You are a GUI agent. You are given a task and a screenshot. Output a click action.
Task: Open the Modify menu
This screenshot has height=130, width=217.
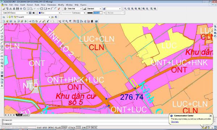tap(61, 5)
